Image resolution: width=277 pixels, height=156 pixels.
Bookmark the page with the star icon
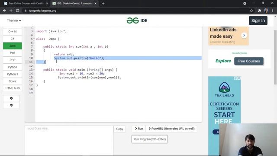point(251,10)
